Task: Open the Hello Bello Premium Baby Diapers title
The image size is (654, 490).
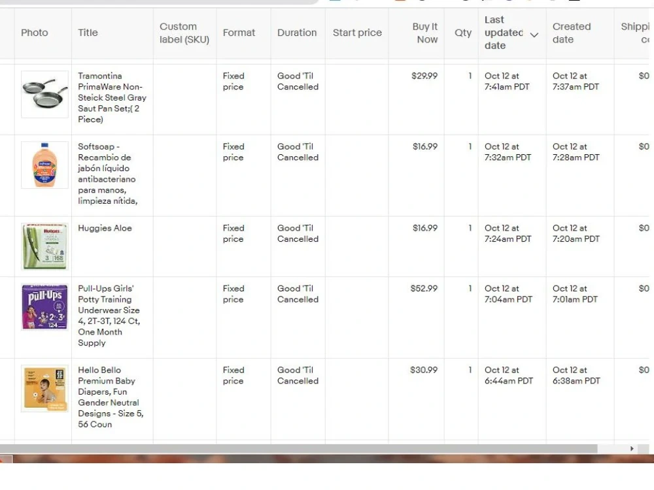Action: (x=111, y=397)
